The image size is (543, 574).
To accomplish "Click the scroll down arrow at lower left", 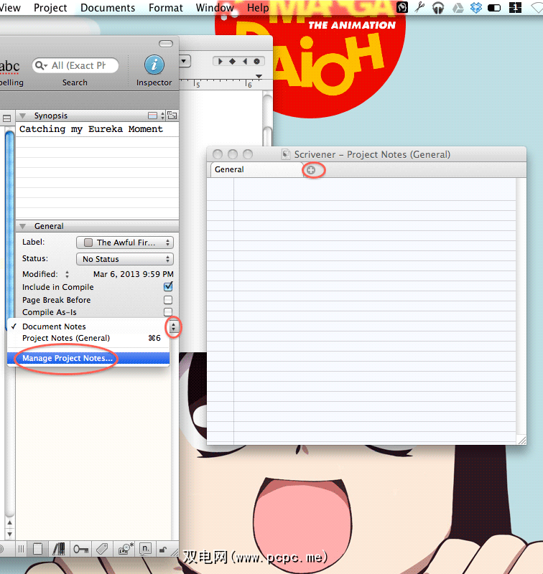I will (9, 534).
